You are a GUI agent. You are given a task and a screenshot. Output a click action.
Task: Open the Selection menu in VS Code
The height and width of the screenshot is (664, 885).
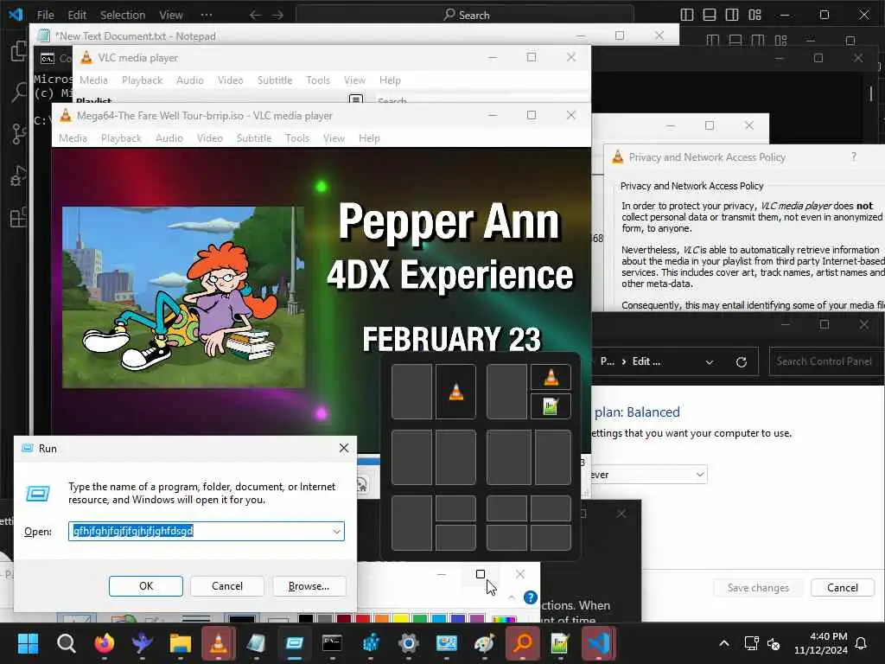[x=123, y=16]
